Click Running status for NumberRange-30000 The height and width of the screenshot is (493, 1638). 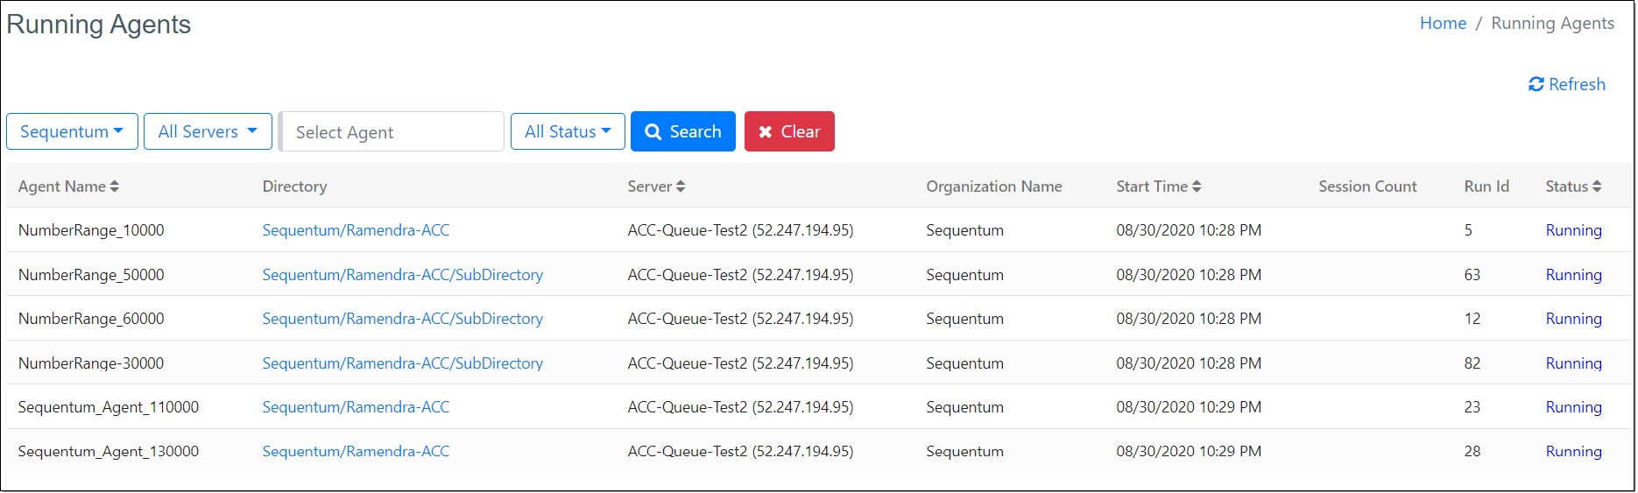[1573, 363]
